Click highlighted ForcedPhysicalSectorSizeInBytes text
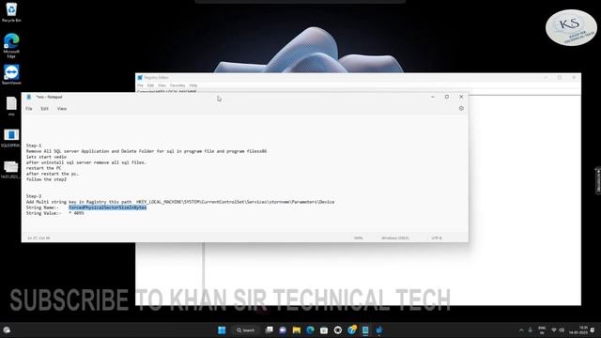The image size is (601, 338). pos(108,207)
